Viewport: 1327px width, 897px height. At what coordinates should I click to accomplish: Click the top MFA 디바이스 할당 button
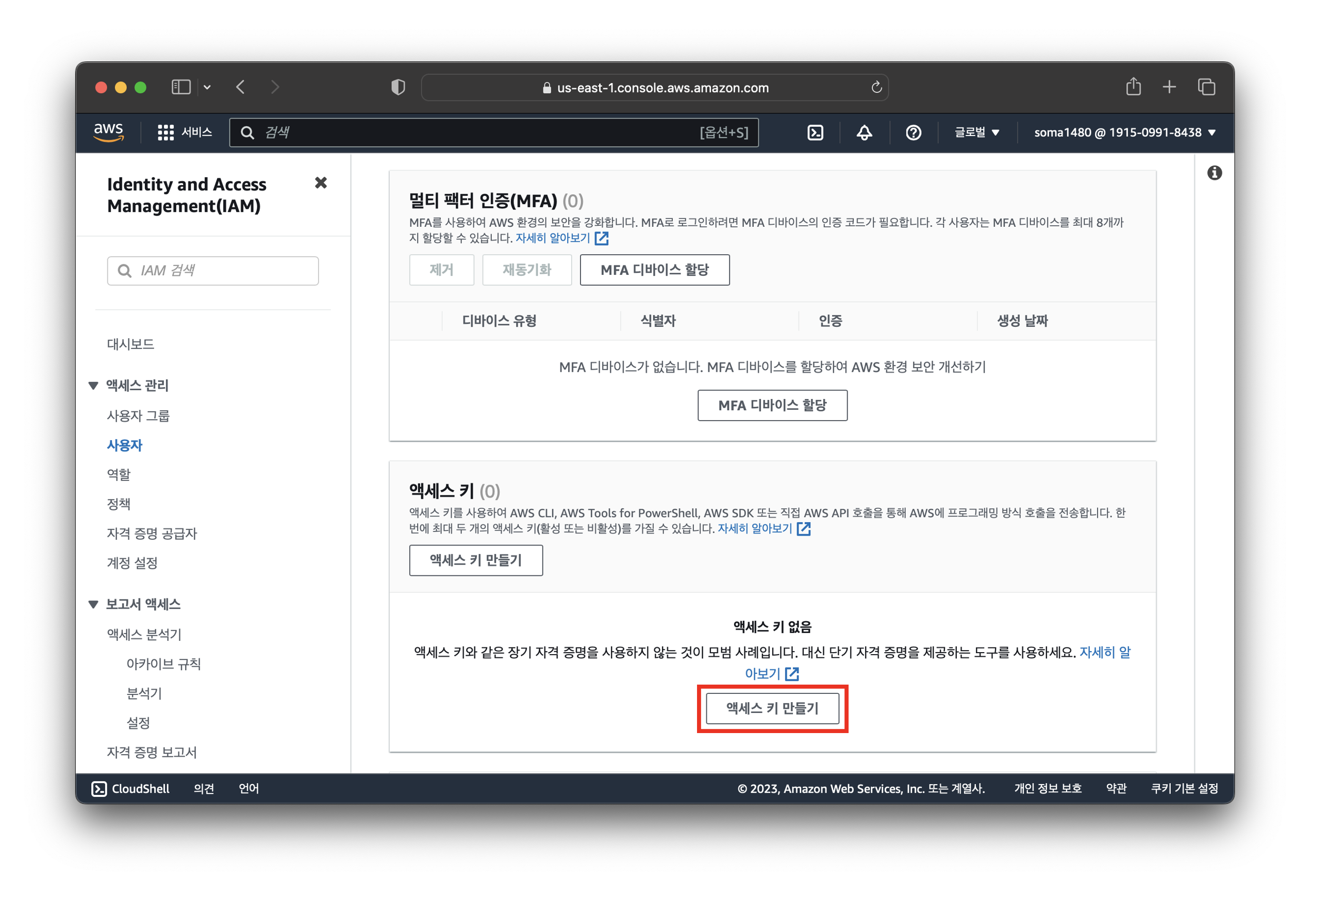pos(654,270)
